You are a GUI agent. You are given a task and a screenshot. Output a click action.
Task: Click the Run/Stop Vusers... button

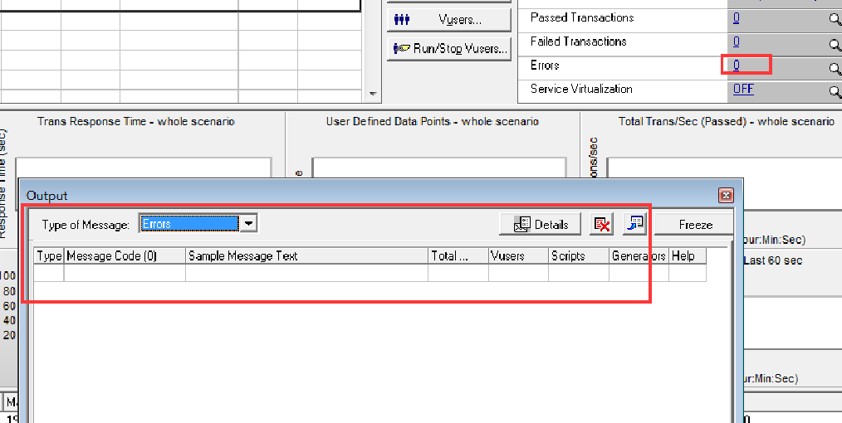coord(449,48)
